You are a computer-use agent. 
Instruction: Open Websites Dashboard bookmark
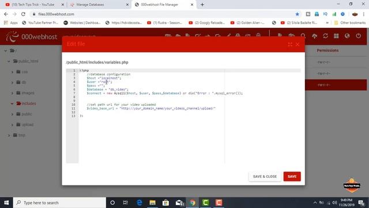click(x=82, y=23)
